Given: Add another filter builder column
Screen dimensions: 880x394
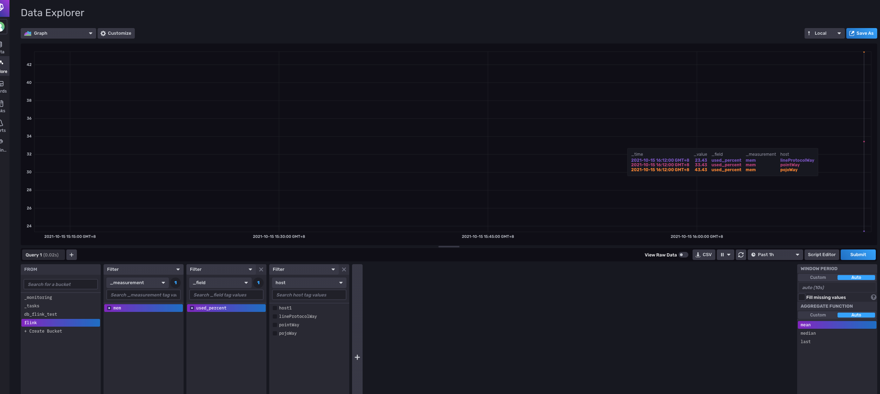Looking at the screenshot, I should pos(357,357).
